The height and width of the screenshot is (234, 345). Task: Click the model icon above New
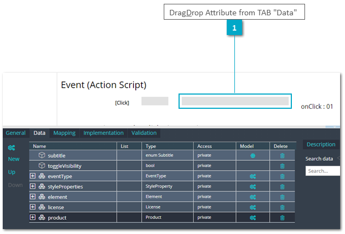[12, 148]
